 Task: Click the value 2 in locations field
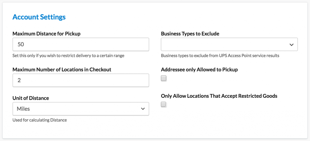coord(19,80)
